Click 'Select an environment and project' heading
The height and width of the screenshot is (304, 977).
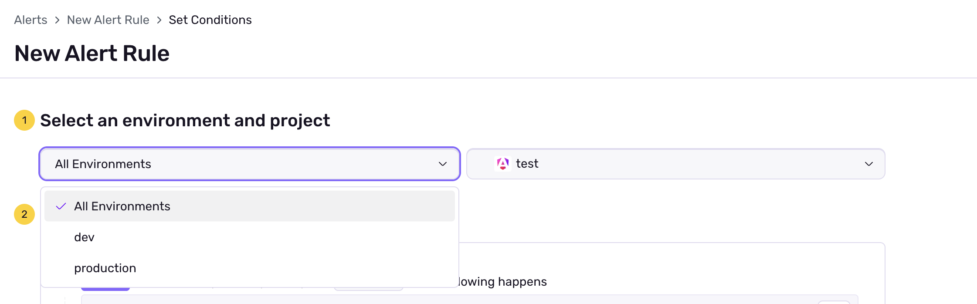coord(185,121)
